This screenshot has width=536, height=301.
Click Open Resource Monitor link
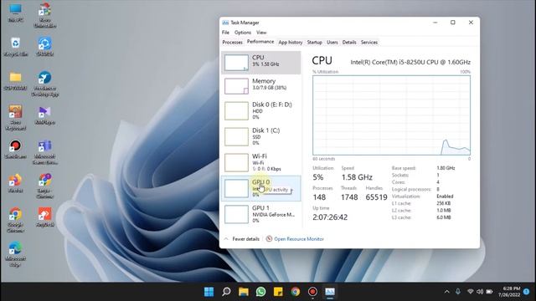[299, 239]
